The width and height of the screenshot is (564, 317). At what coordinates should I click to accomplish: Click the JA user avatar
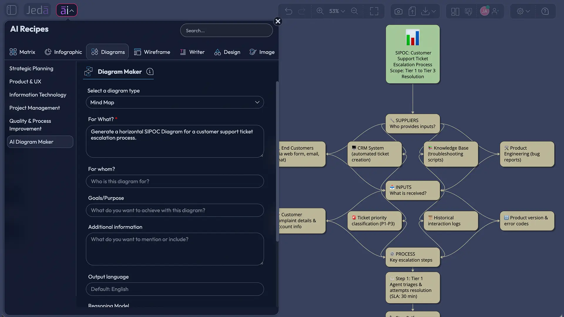[x=484, y=11]
